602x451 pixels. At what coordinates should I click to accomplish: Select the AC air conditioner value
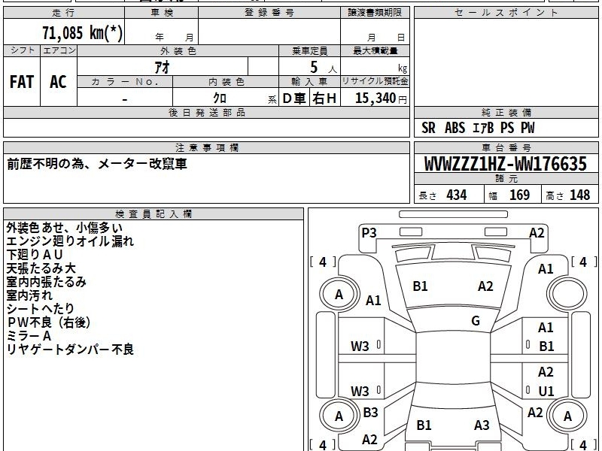(x=59, y=82)
